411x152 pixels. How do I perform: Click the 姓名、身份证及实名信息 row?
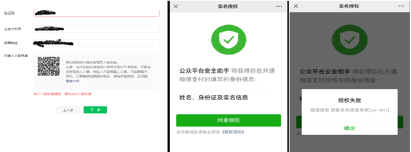tap(229, 97)
